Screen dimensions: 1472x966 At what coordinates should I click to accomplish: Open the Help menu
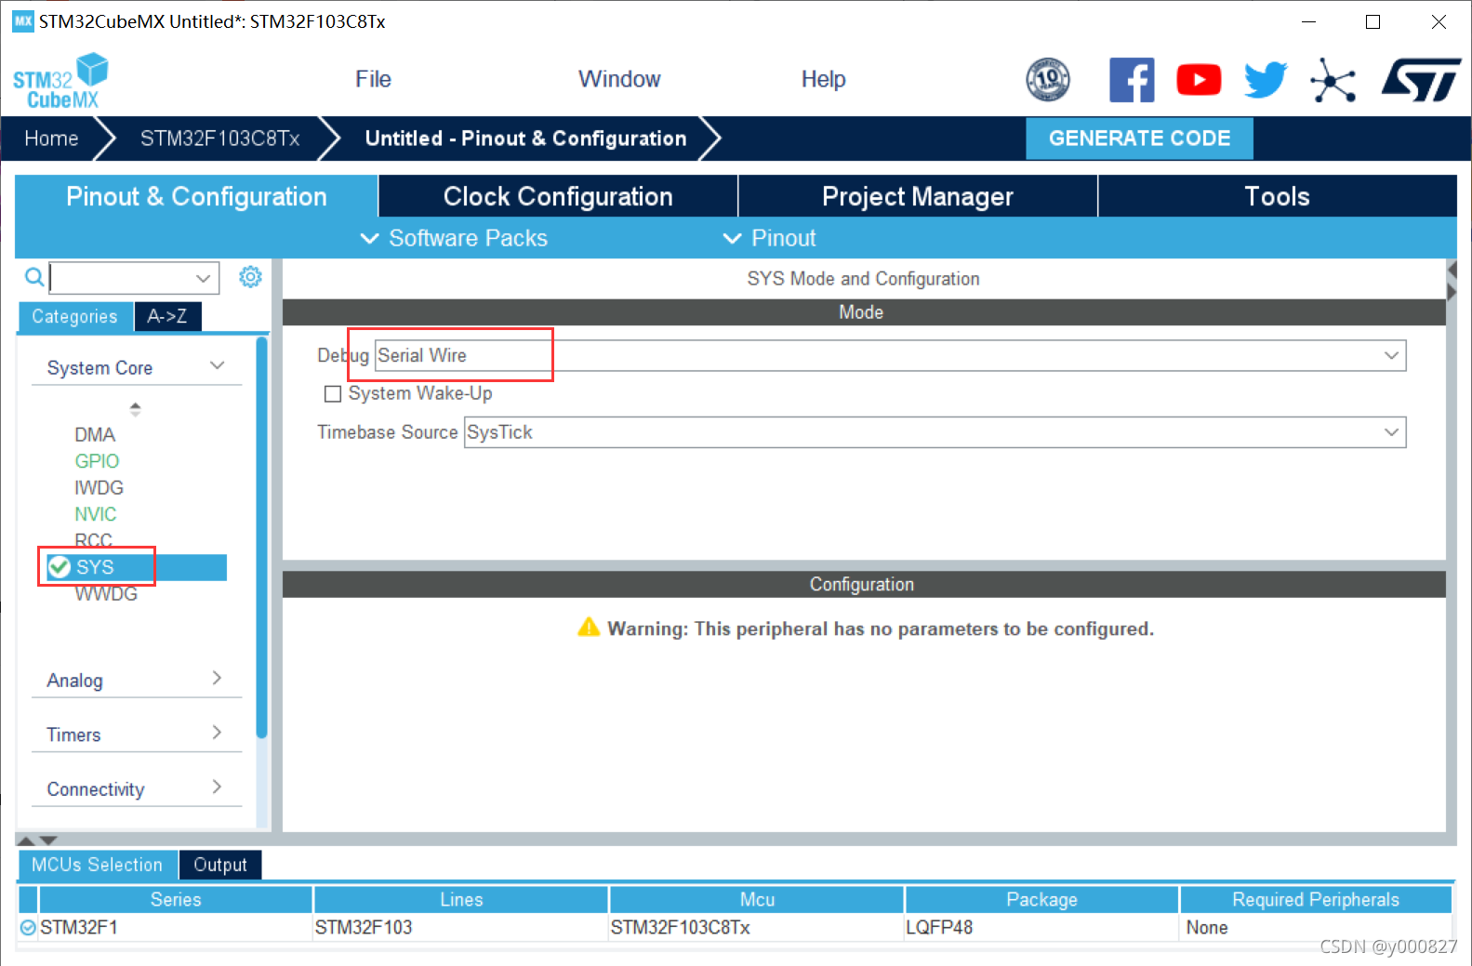point(823,79)
